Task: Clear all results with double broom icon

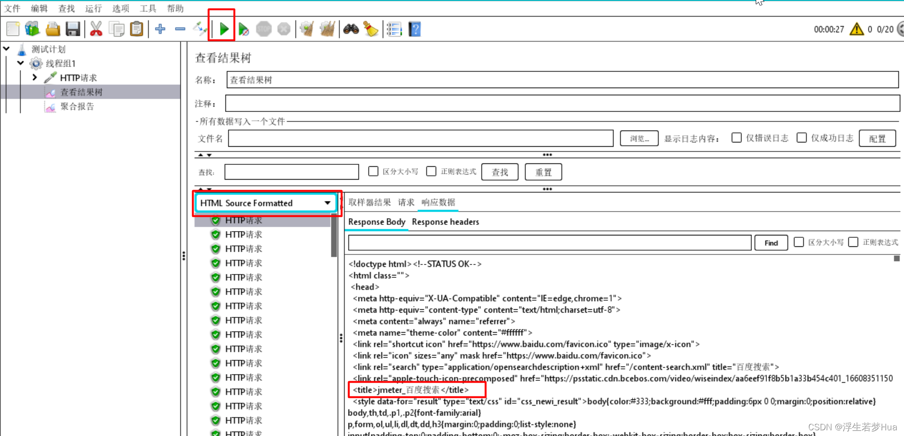Action: click(x=327, y=29)
